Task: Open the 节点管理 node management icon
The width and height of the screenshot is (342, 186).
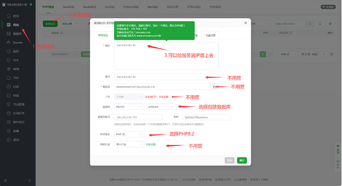Action: click(8, 104)
